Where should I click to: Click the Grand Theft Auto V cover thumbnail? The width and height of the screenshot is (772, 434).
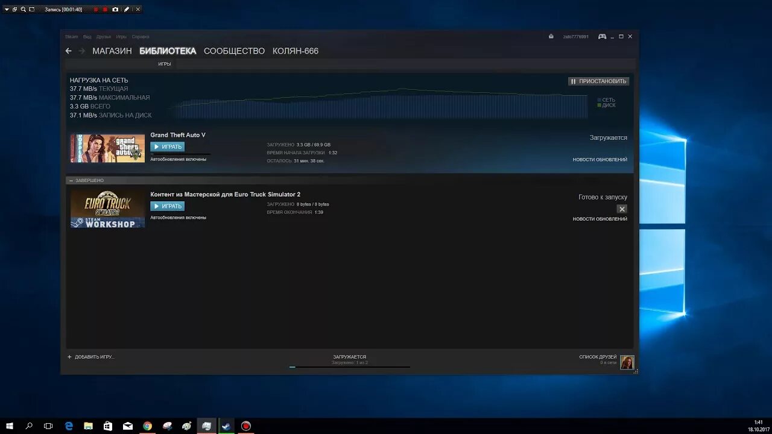click(107, 148)
